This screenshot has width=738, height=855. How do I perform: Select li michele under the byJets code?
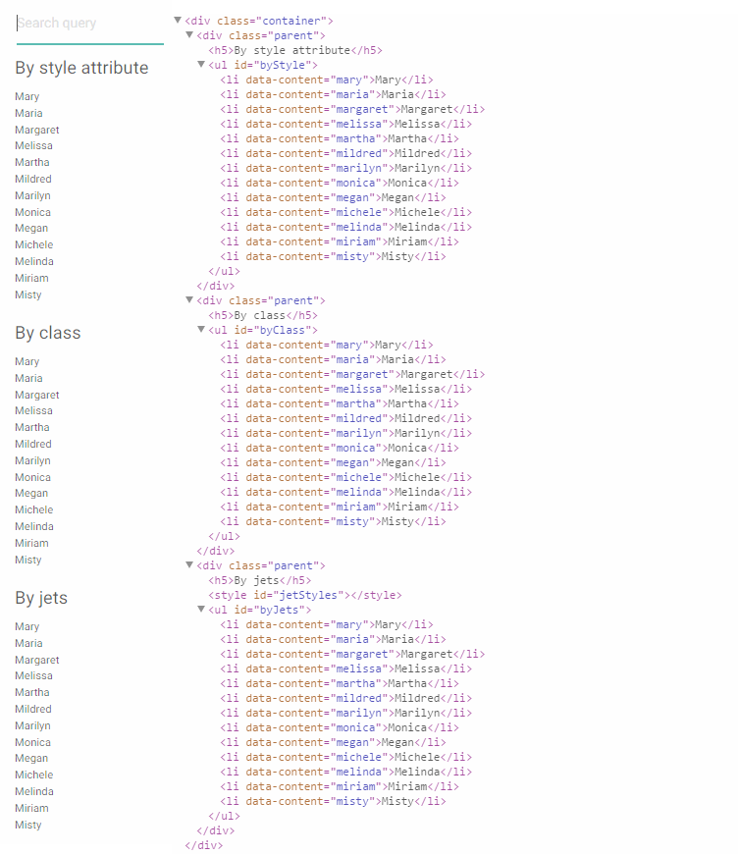(346, 757)
